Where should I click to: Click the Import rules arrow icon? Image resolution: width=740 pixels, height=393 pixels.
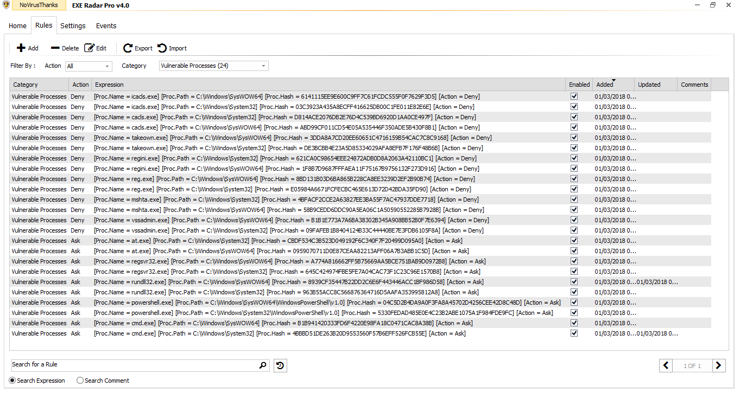click(x=162, y=48)
